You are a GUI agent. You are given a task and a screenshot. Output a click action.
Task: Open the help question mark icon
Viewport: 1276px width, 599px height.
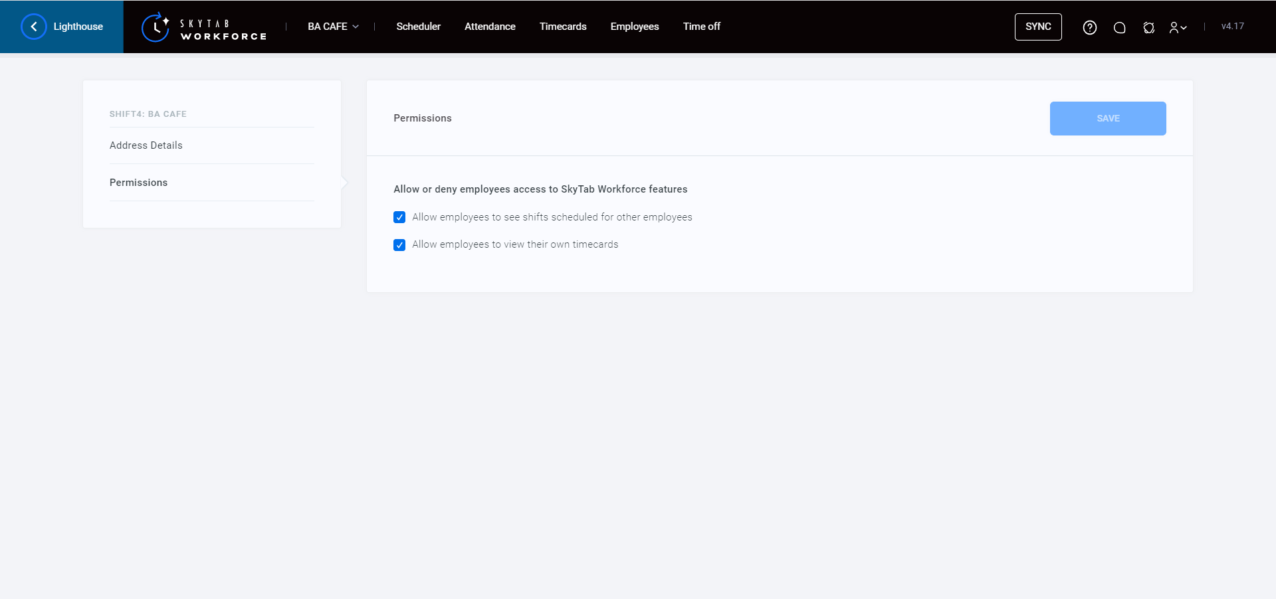pos(1089,27)
